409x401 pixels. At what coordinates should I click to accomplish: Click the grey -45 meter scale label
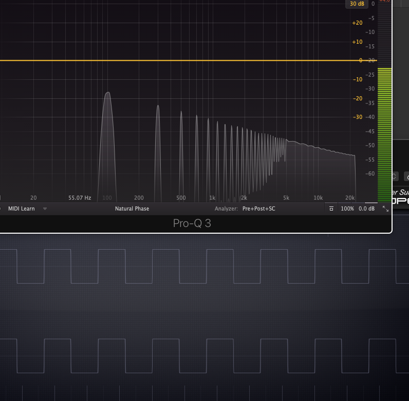(x=370, y=131)
